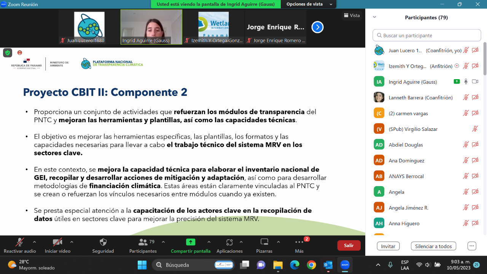Select Juan Lucero video thumbnail
487x274 pixels.
pyautogui.click(x=89, y=27)
